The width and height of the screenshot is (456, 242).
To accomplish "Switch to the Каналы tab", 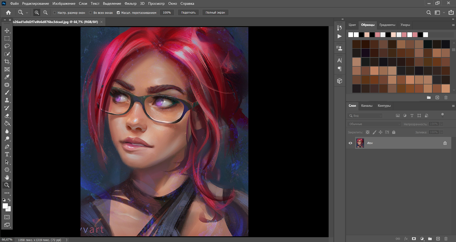I will tap(367, 106).
